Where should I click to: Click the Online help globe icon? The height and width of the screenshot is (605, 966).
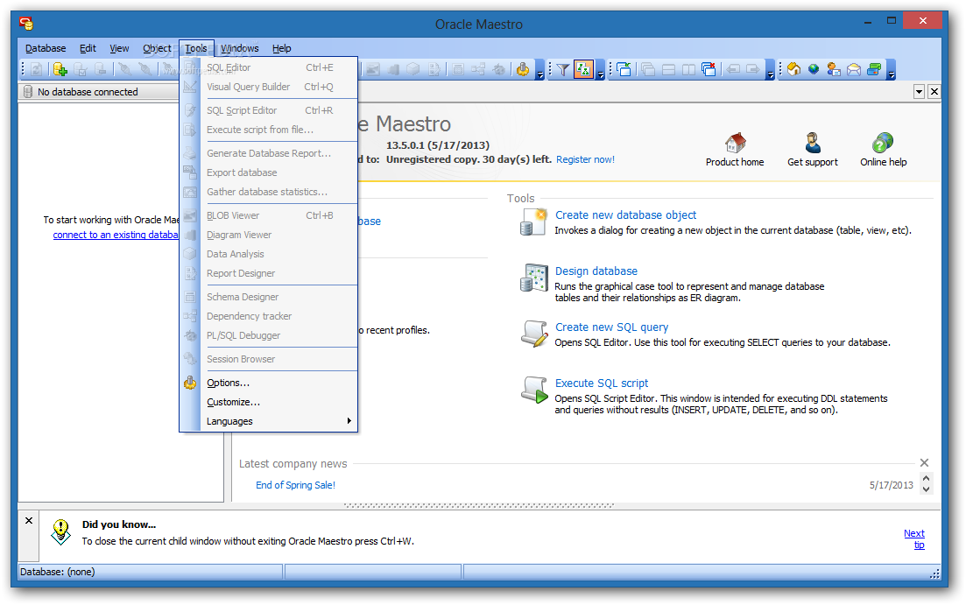point(883,143)
